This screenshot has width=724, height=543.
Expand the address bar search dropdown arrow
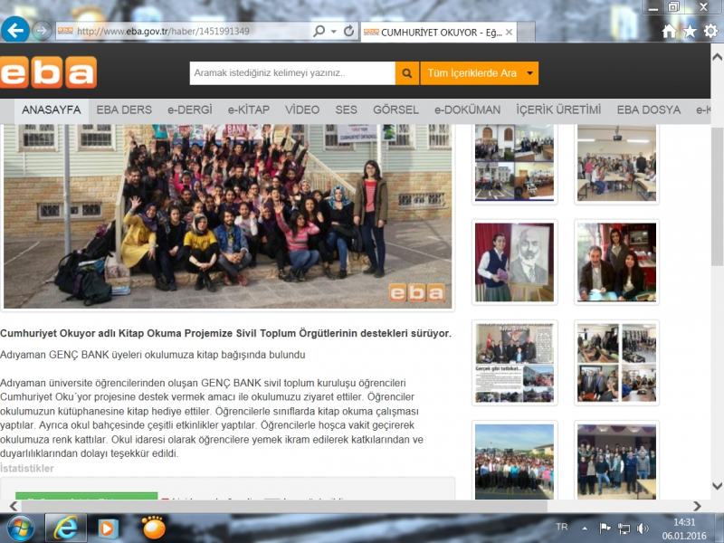pos(331,31)
